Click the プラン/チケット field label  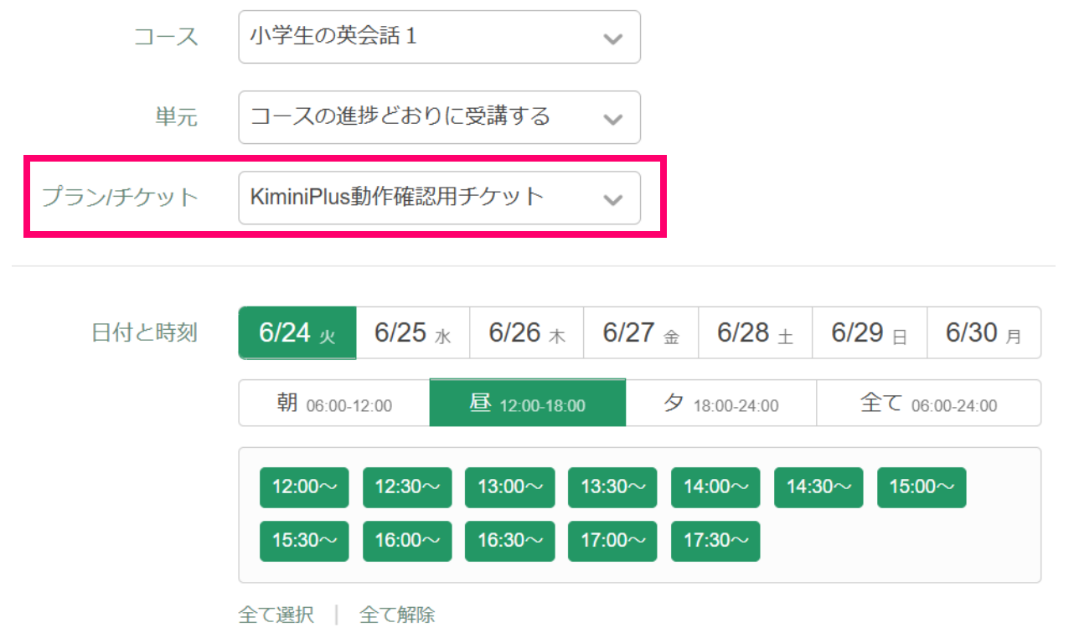121,198
